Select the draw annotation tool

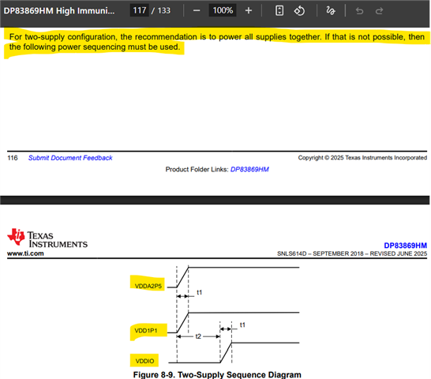click(x=331, y=11)
